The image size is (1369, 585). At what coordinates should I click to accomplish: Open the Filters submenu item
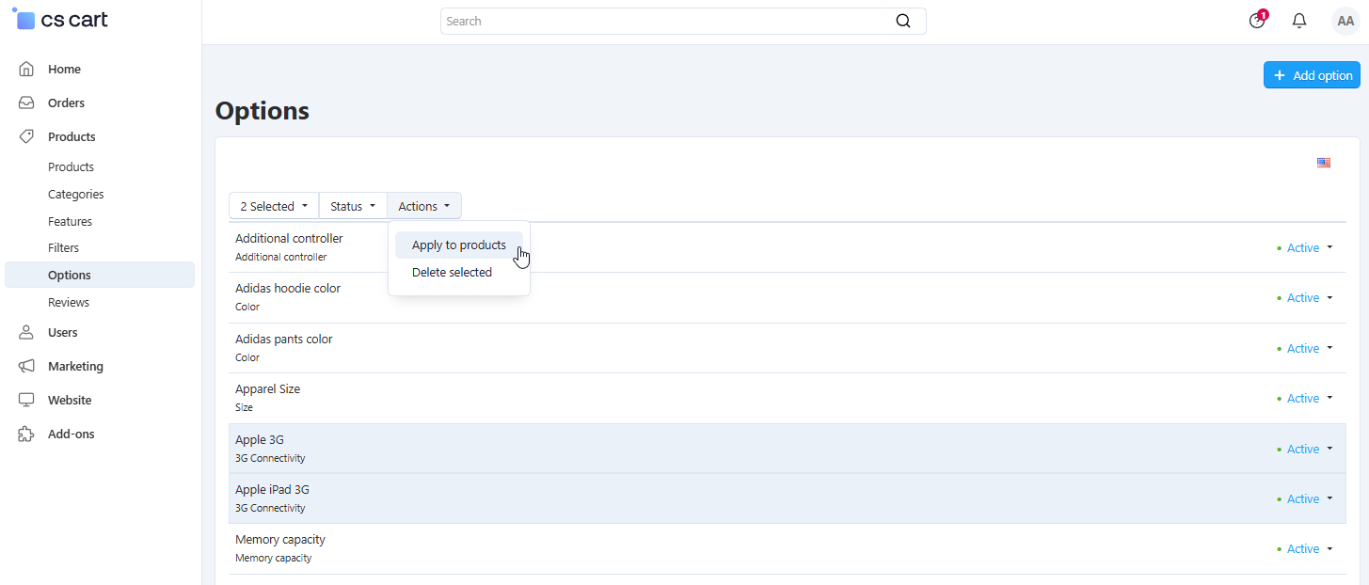click(x=64, y=247)
